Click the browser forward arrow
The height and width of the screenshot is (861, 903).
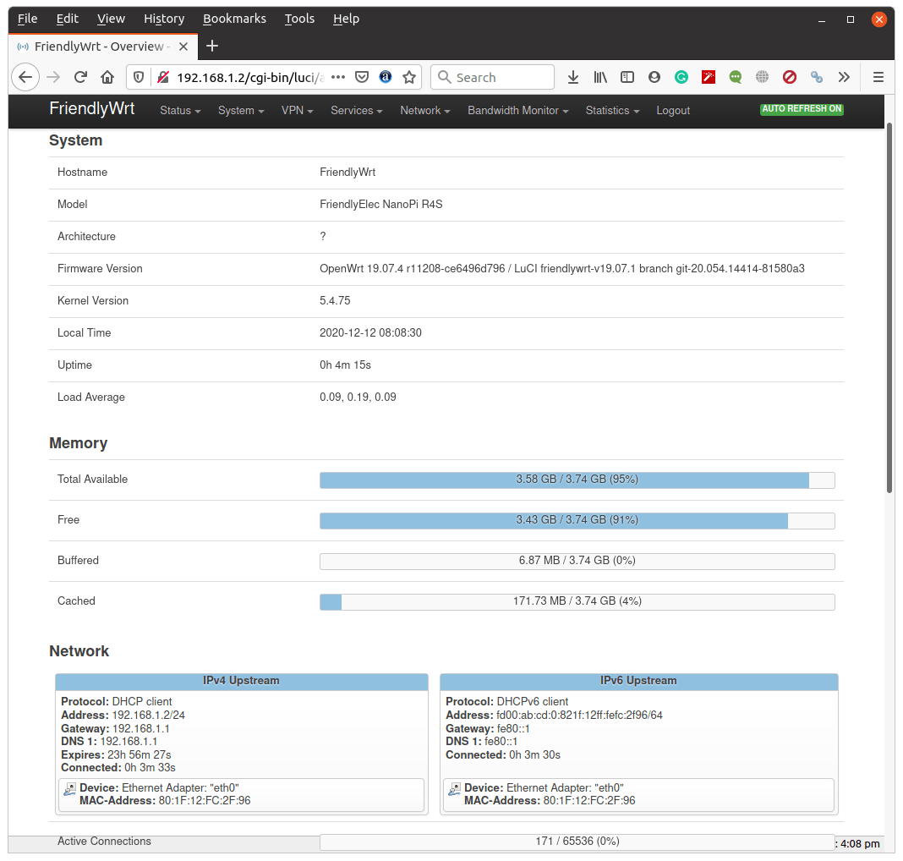click(x=53, y=77)
